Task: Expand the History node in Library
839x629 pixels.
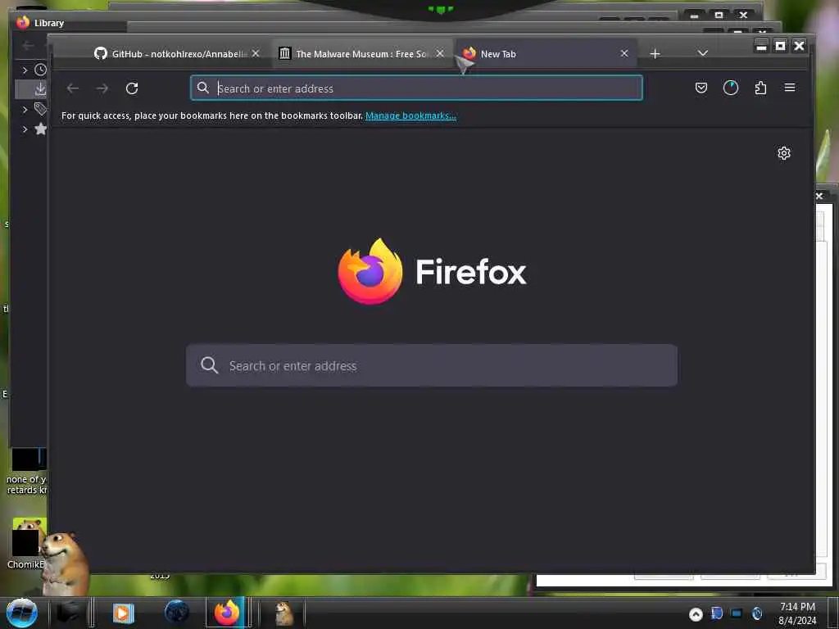Action: [25, 70]
